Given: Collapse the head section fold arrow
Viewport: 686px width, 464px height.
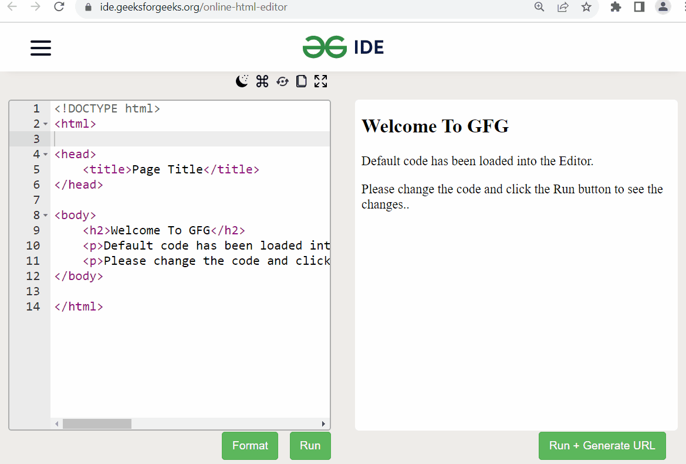Looking at the screenshot, I should pyautogui.click(x=45, y=154).
